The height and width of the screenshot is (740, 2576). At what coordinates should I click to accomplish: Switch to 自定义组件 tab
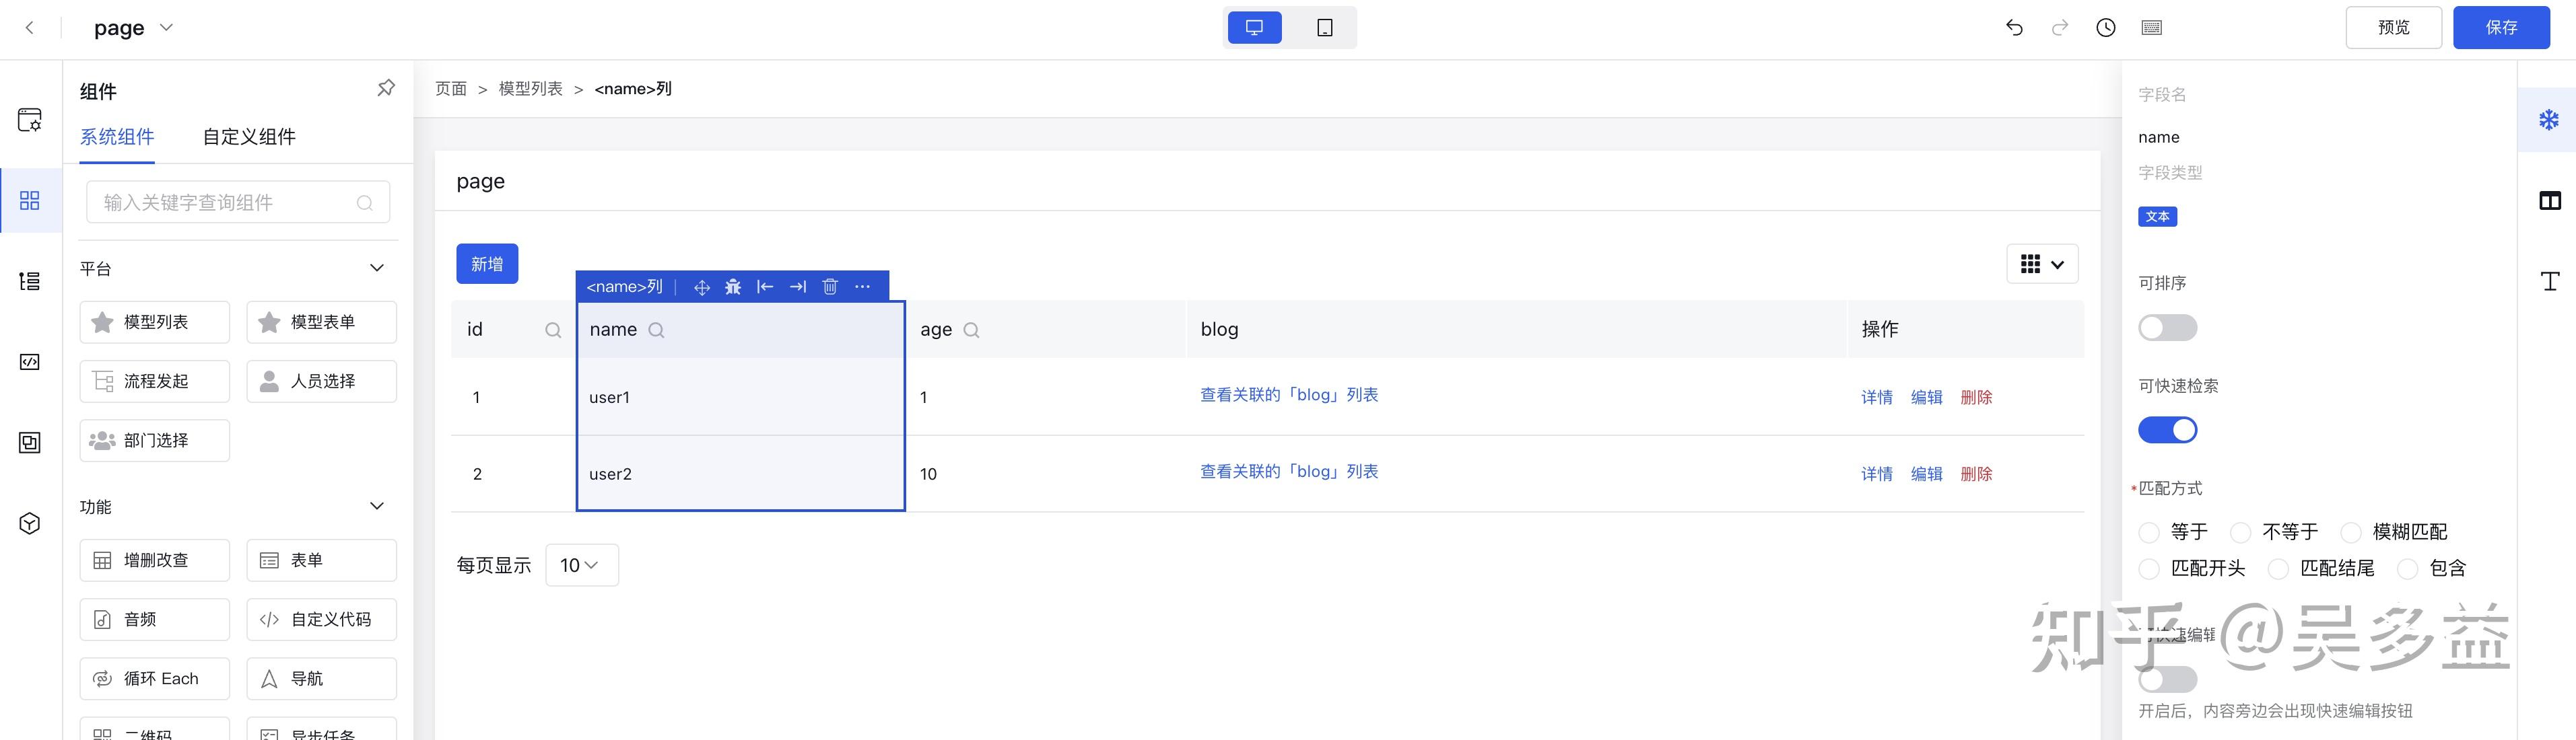[249, 137]
